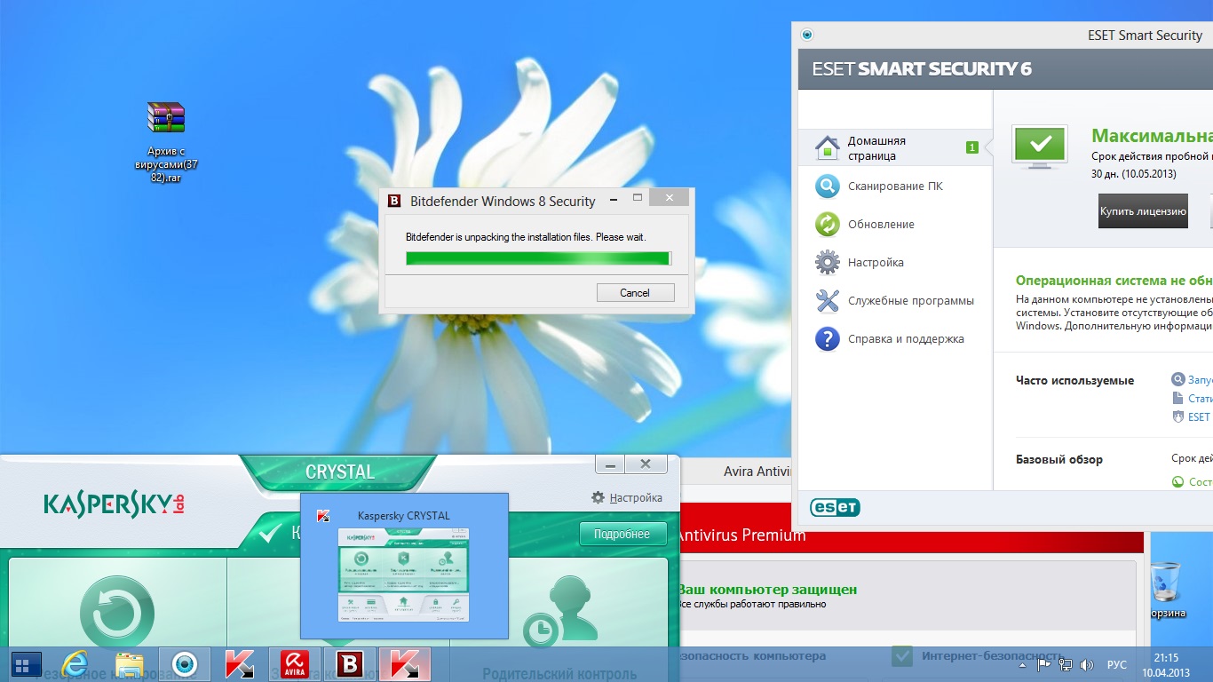Click the Kaspersky settings gear icon

[x=598, y=497]
